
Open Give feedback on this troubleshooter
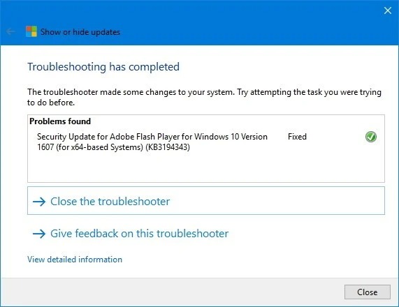(131, 234)
